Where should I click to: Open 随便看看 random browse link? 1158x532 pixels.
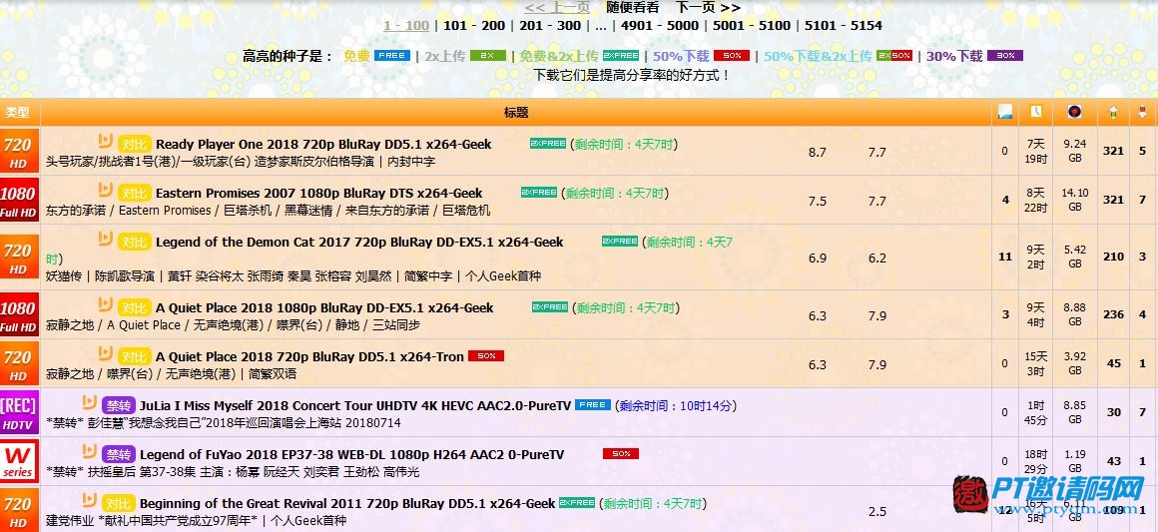633,7
